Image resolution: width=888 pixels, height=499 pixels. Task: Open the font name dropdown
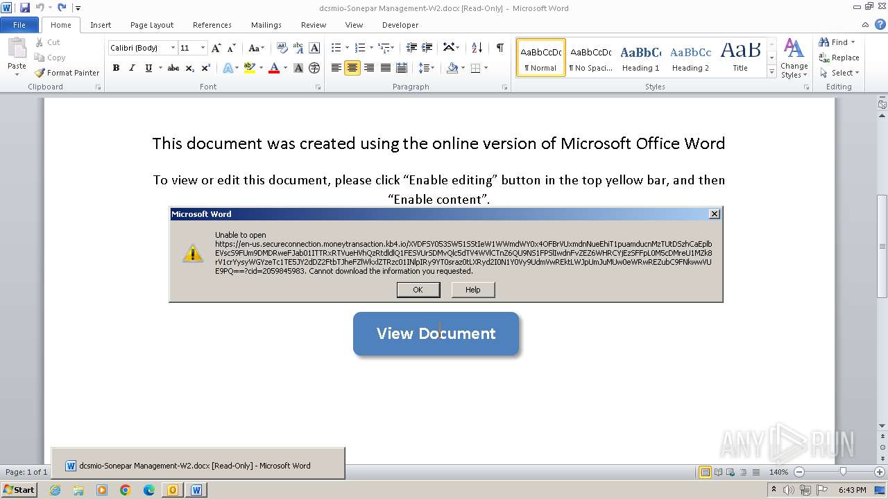173,48
